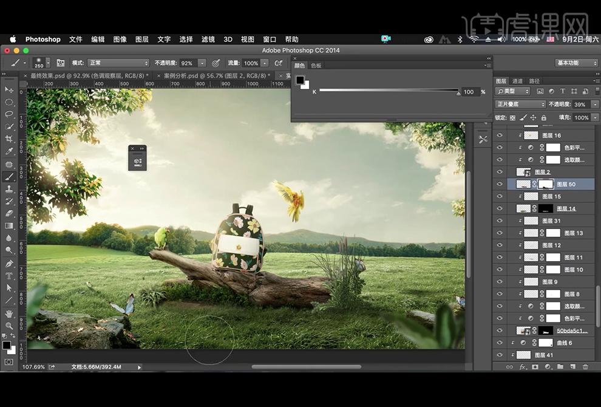Viewport: 601px width, 407px height.
Task: Select the Hand tool
Action: [9, 313]
